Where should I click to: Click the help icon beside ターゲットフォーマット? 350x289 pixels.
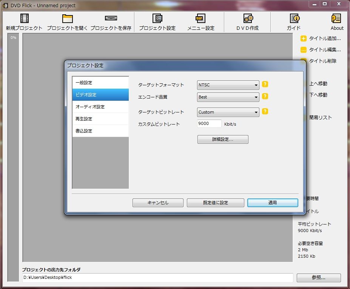click(265, 85)
